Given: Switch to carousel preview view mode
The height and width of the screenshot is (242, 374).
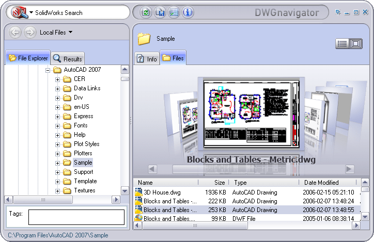Looking at the screenshot, I should pyautogui.click(x=355, y=44).
